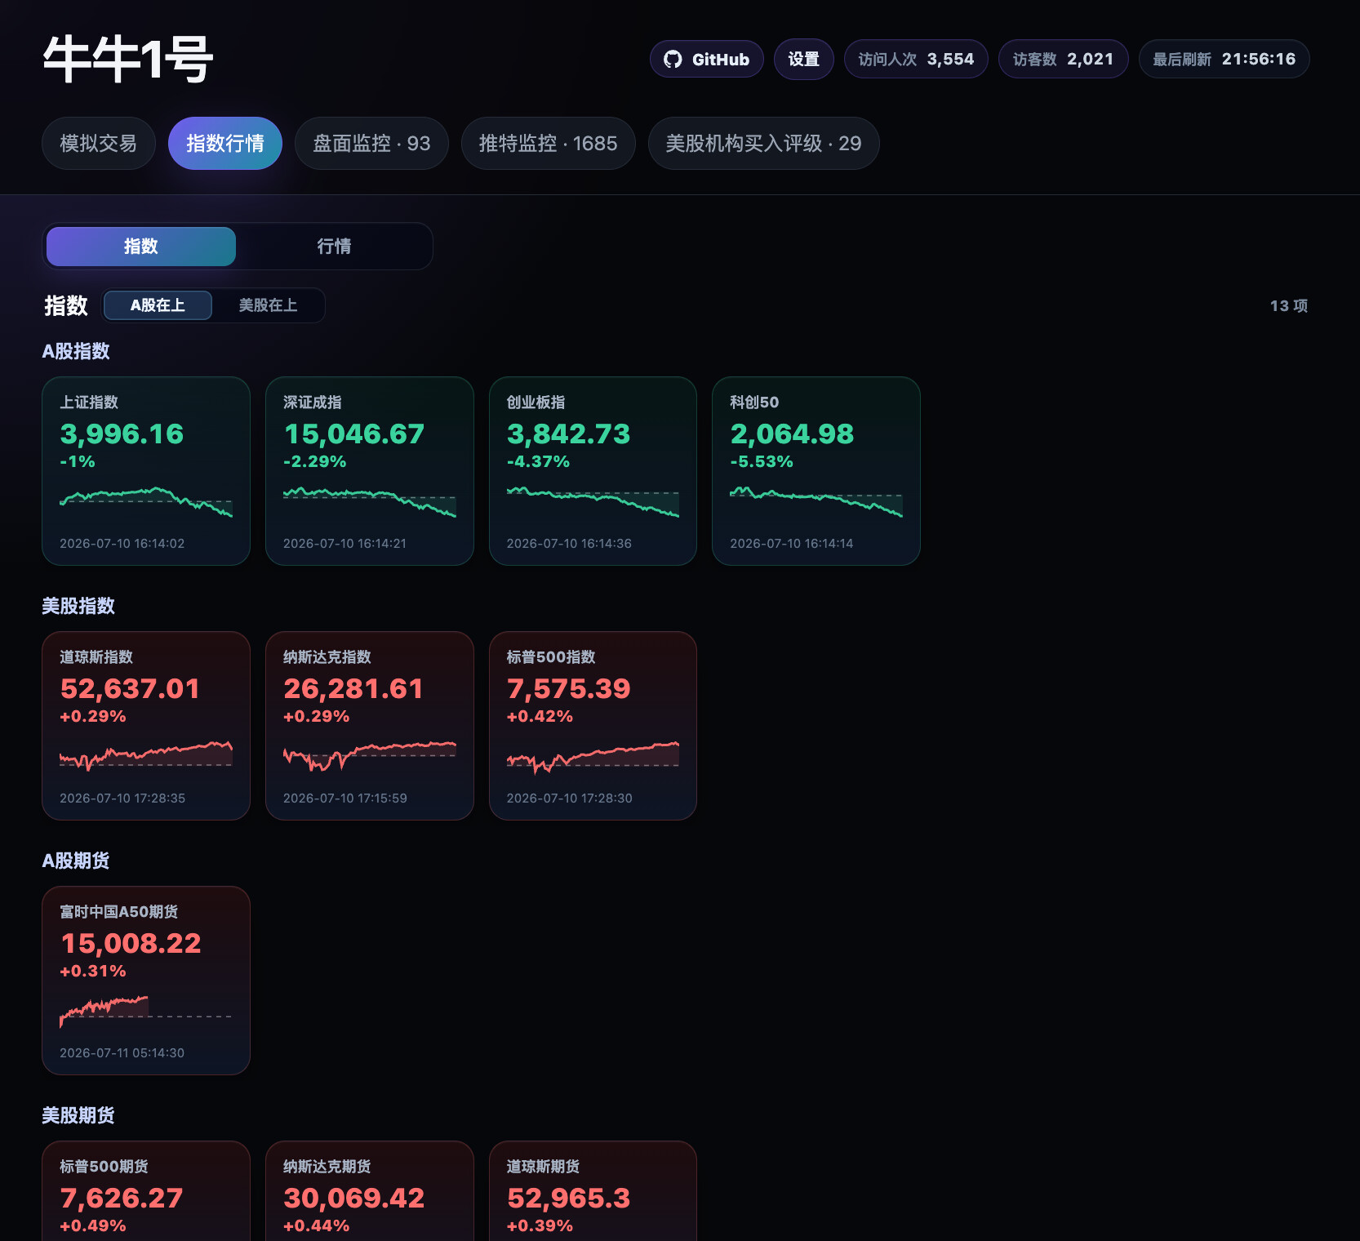Click the -4.37% change on 创业板指
This screenshot has width=1360, height=1241.
click(538, 461)
